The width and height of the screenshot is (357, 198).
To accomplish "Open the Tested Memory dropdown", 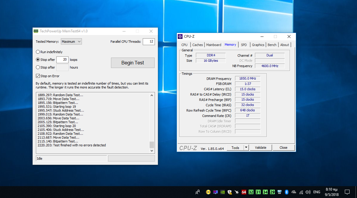I will (x=71, y=42).
